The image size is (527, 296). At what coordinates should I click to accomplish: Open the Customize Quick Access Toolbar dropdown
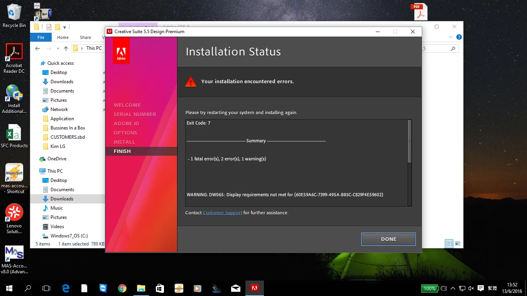[65, 27]
